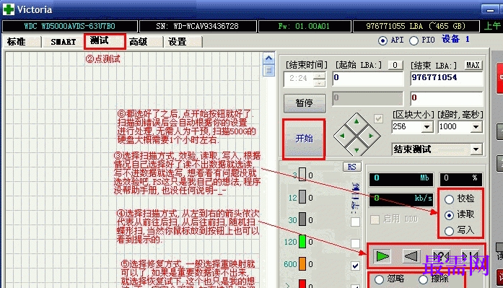The height and width of the screenshot is (288, 503).
Task: Click the grid scrollbar thumb
Action: coord(269,70)
